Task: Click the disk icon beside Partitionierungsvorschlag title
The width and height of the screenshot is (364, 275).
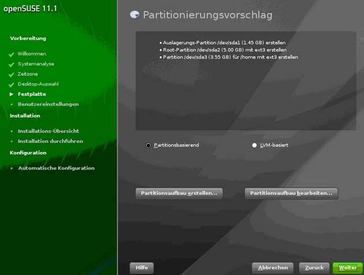Action: 135,14
